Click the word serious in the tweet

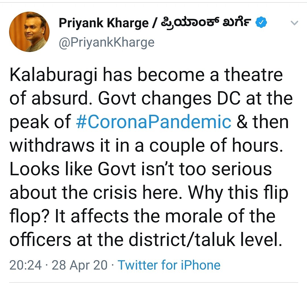coord(242,169)
